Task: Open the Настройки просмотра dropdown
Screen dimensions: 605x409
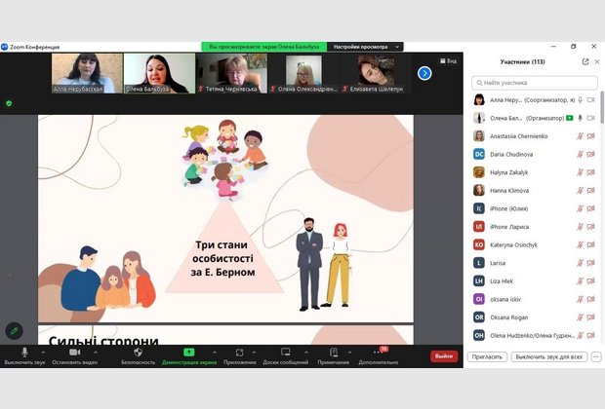Action: point(365,46)
